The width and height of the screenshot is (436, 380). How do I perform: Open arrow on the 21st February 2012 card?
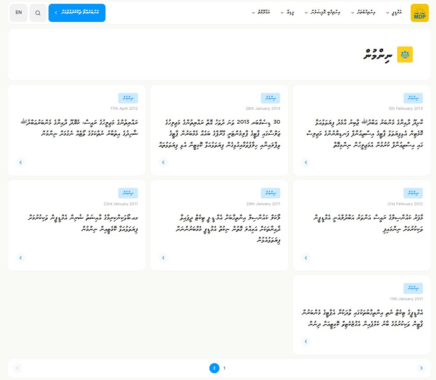(x=306, y=258)
